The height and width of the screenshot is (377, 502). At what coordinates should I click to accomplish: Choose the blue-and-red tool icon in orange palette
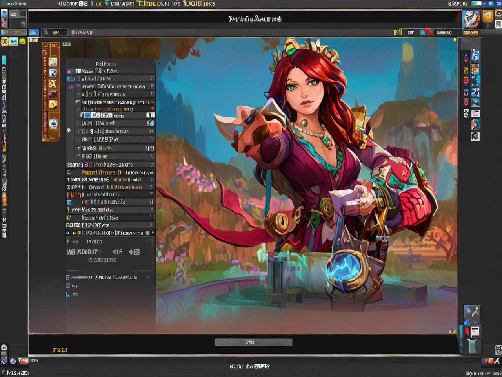53,73
